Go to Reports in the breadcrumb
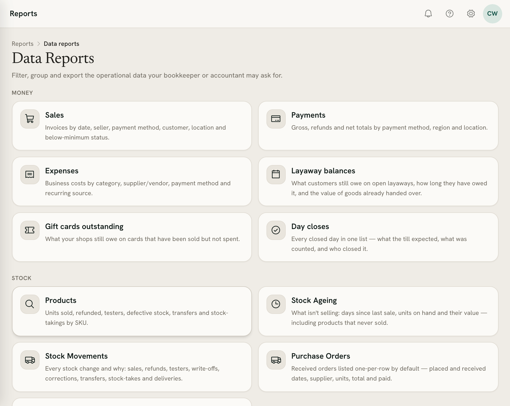510x406 pixels. 23,44
